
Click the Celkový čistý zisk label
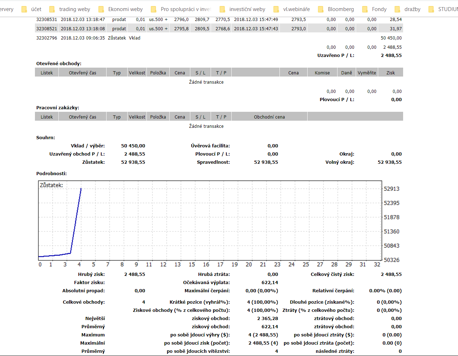(x=333, y=274)
